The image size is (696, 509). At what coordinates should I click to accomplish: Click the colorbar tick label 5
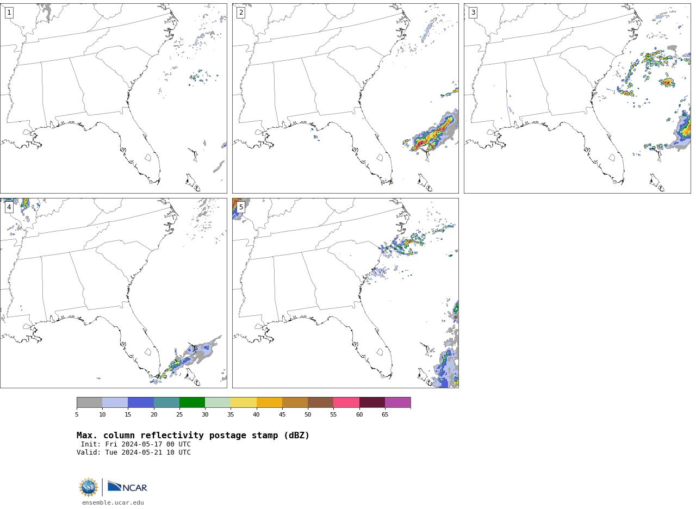click(77, 415)
